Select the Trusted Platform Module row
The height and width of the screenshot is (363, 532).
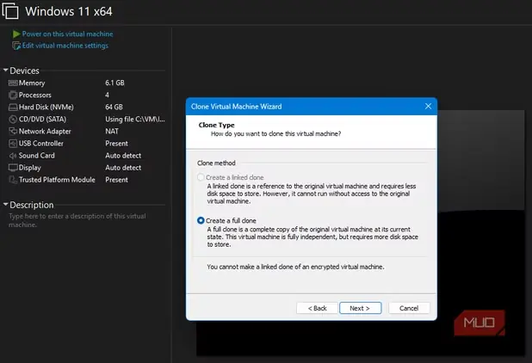point(87,180)
